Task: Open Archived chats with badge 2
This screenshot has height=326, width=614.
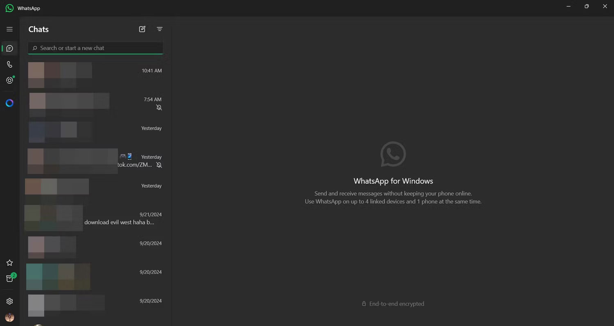Action: click(9, 279)
